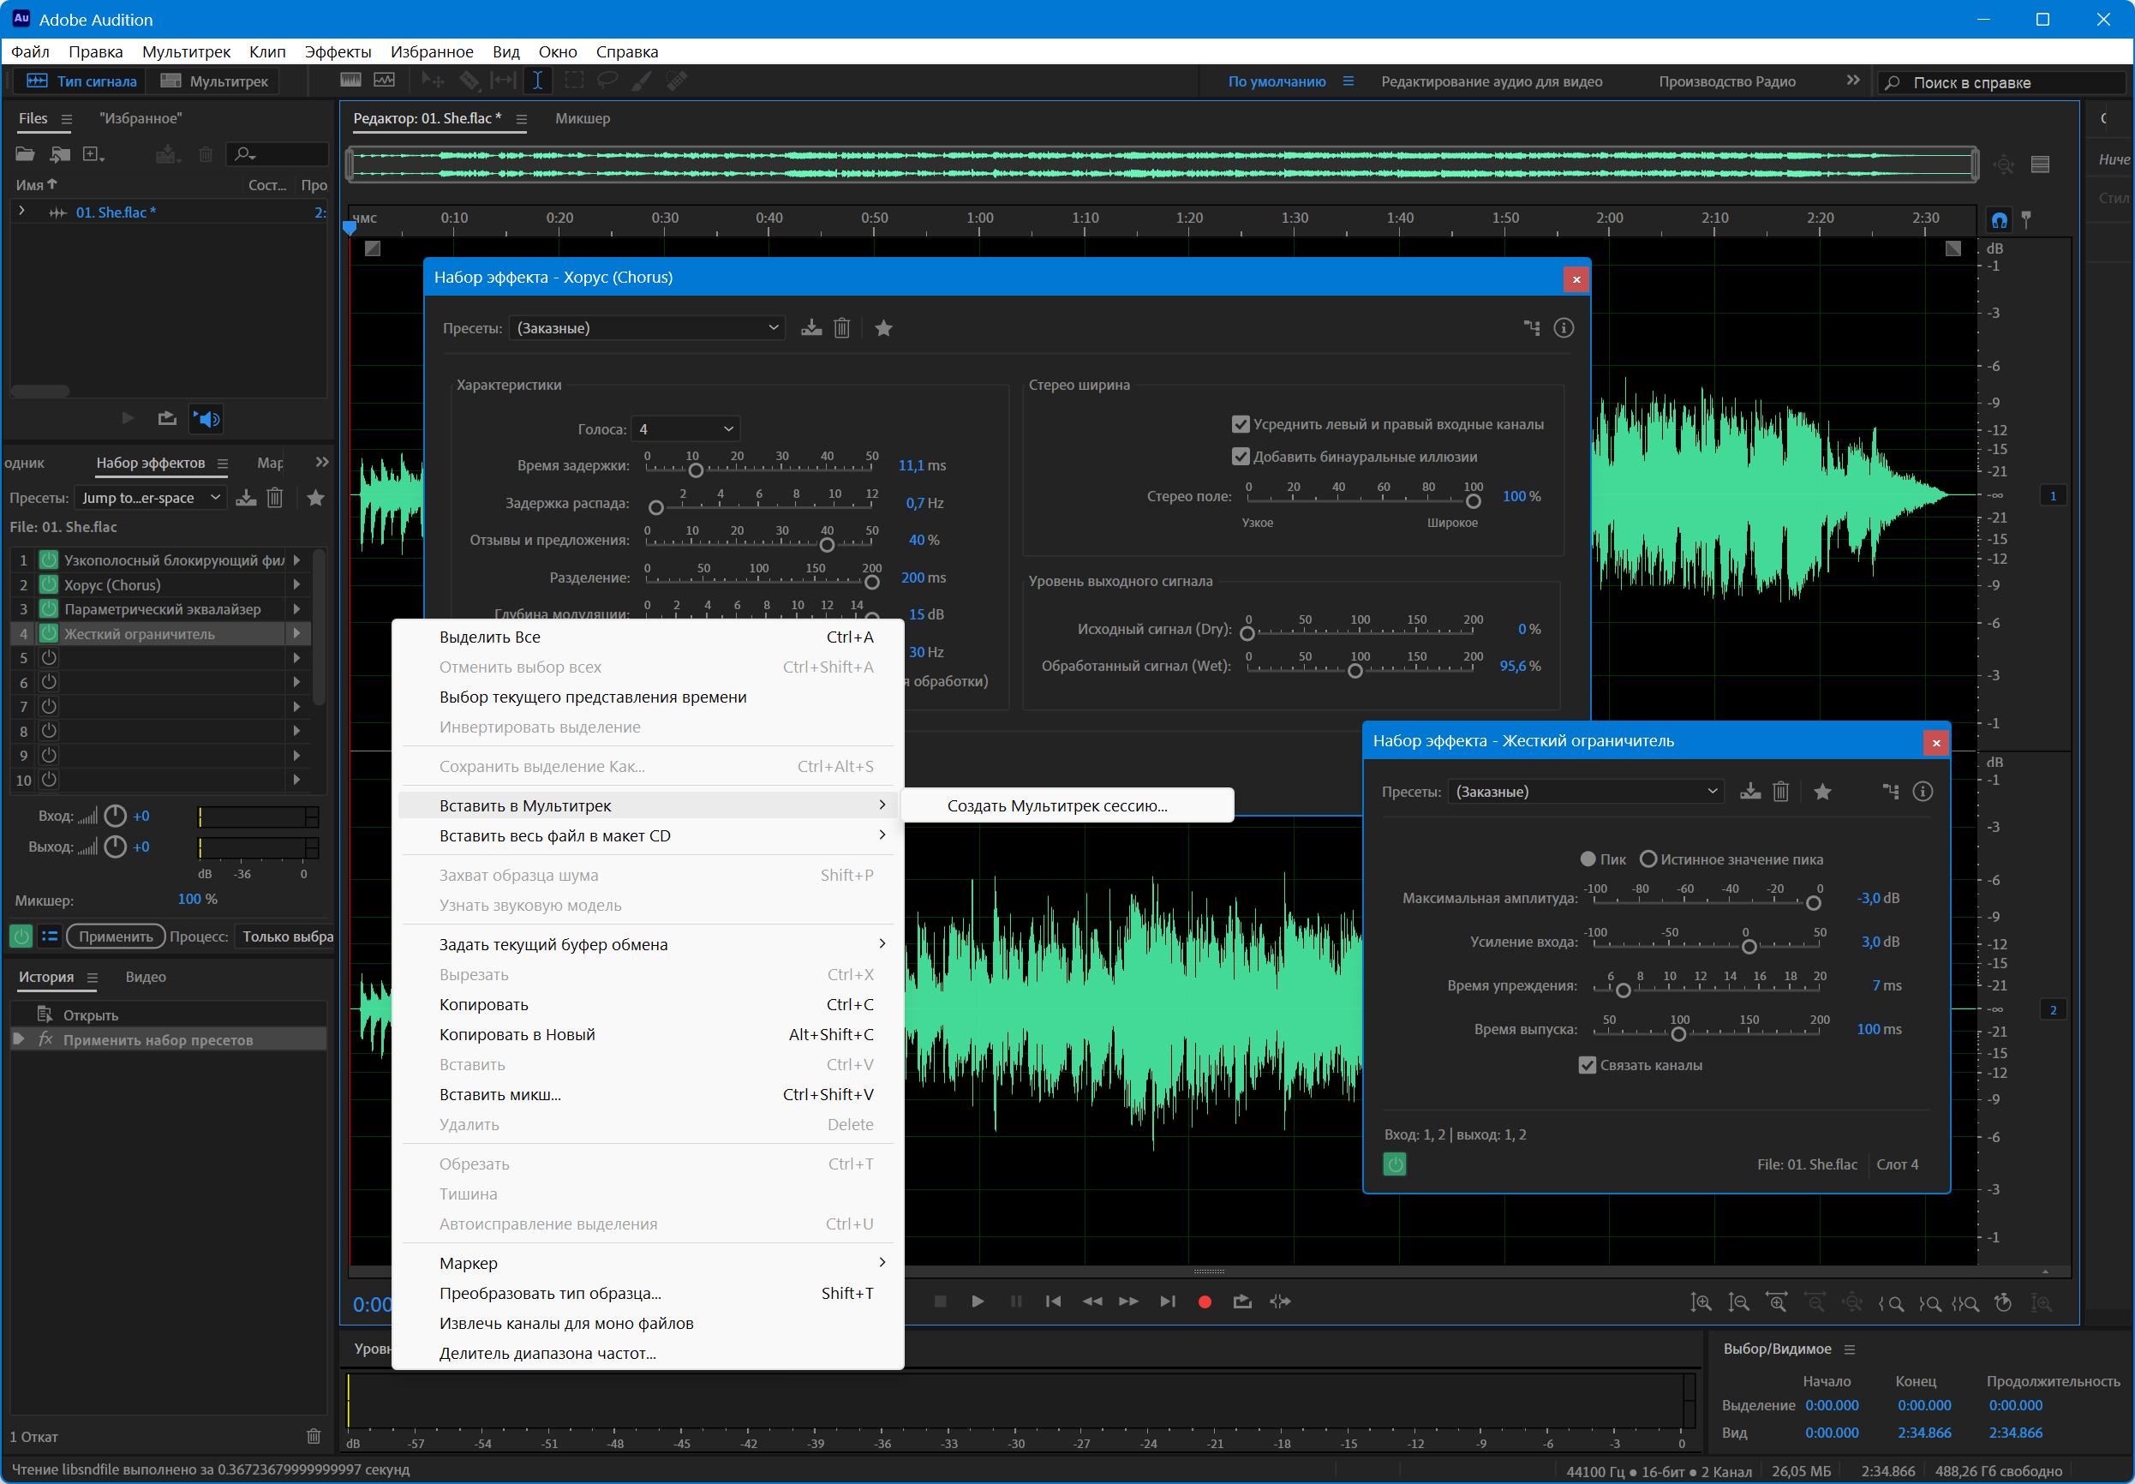The height and width of the screenshot is (1484, 2135).
Task: Click the red Record button in transport
Action: pyautogui.click(x=1205, y=1301)
